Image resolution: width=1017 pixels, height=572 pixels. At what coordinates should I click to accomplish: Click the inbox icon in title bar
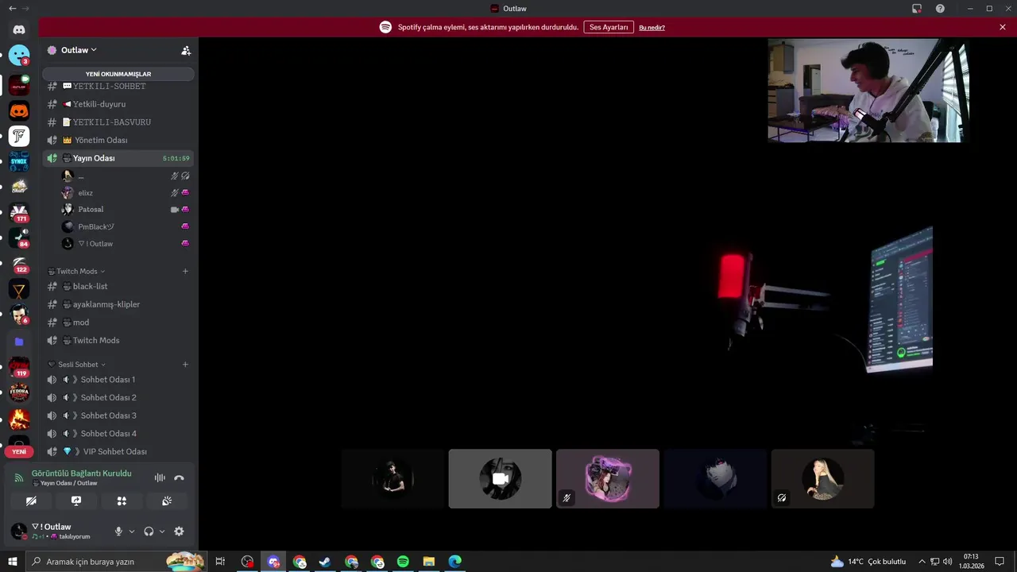[917, 9]
